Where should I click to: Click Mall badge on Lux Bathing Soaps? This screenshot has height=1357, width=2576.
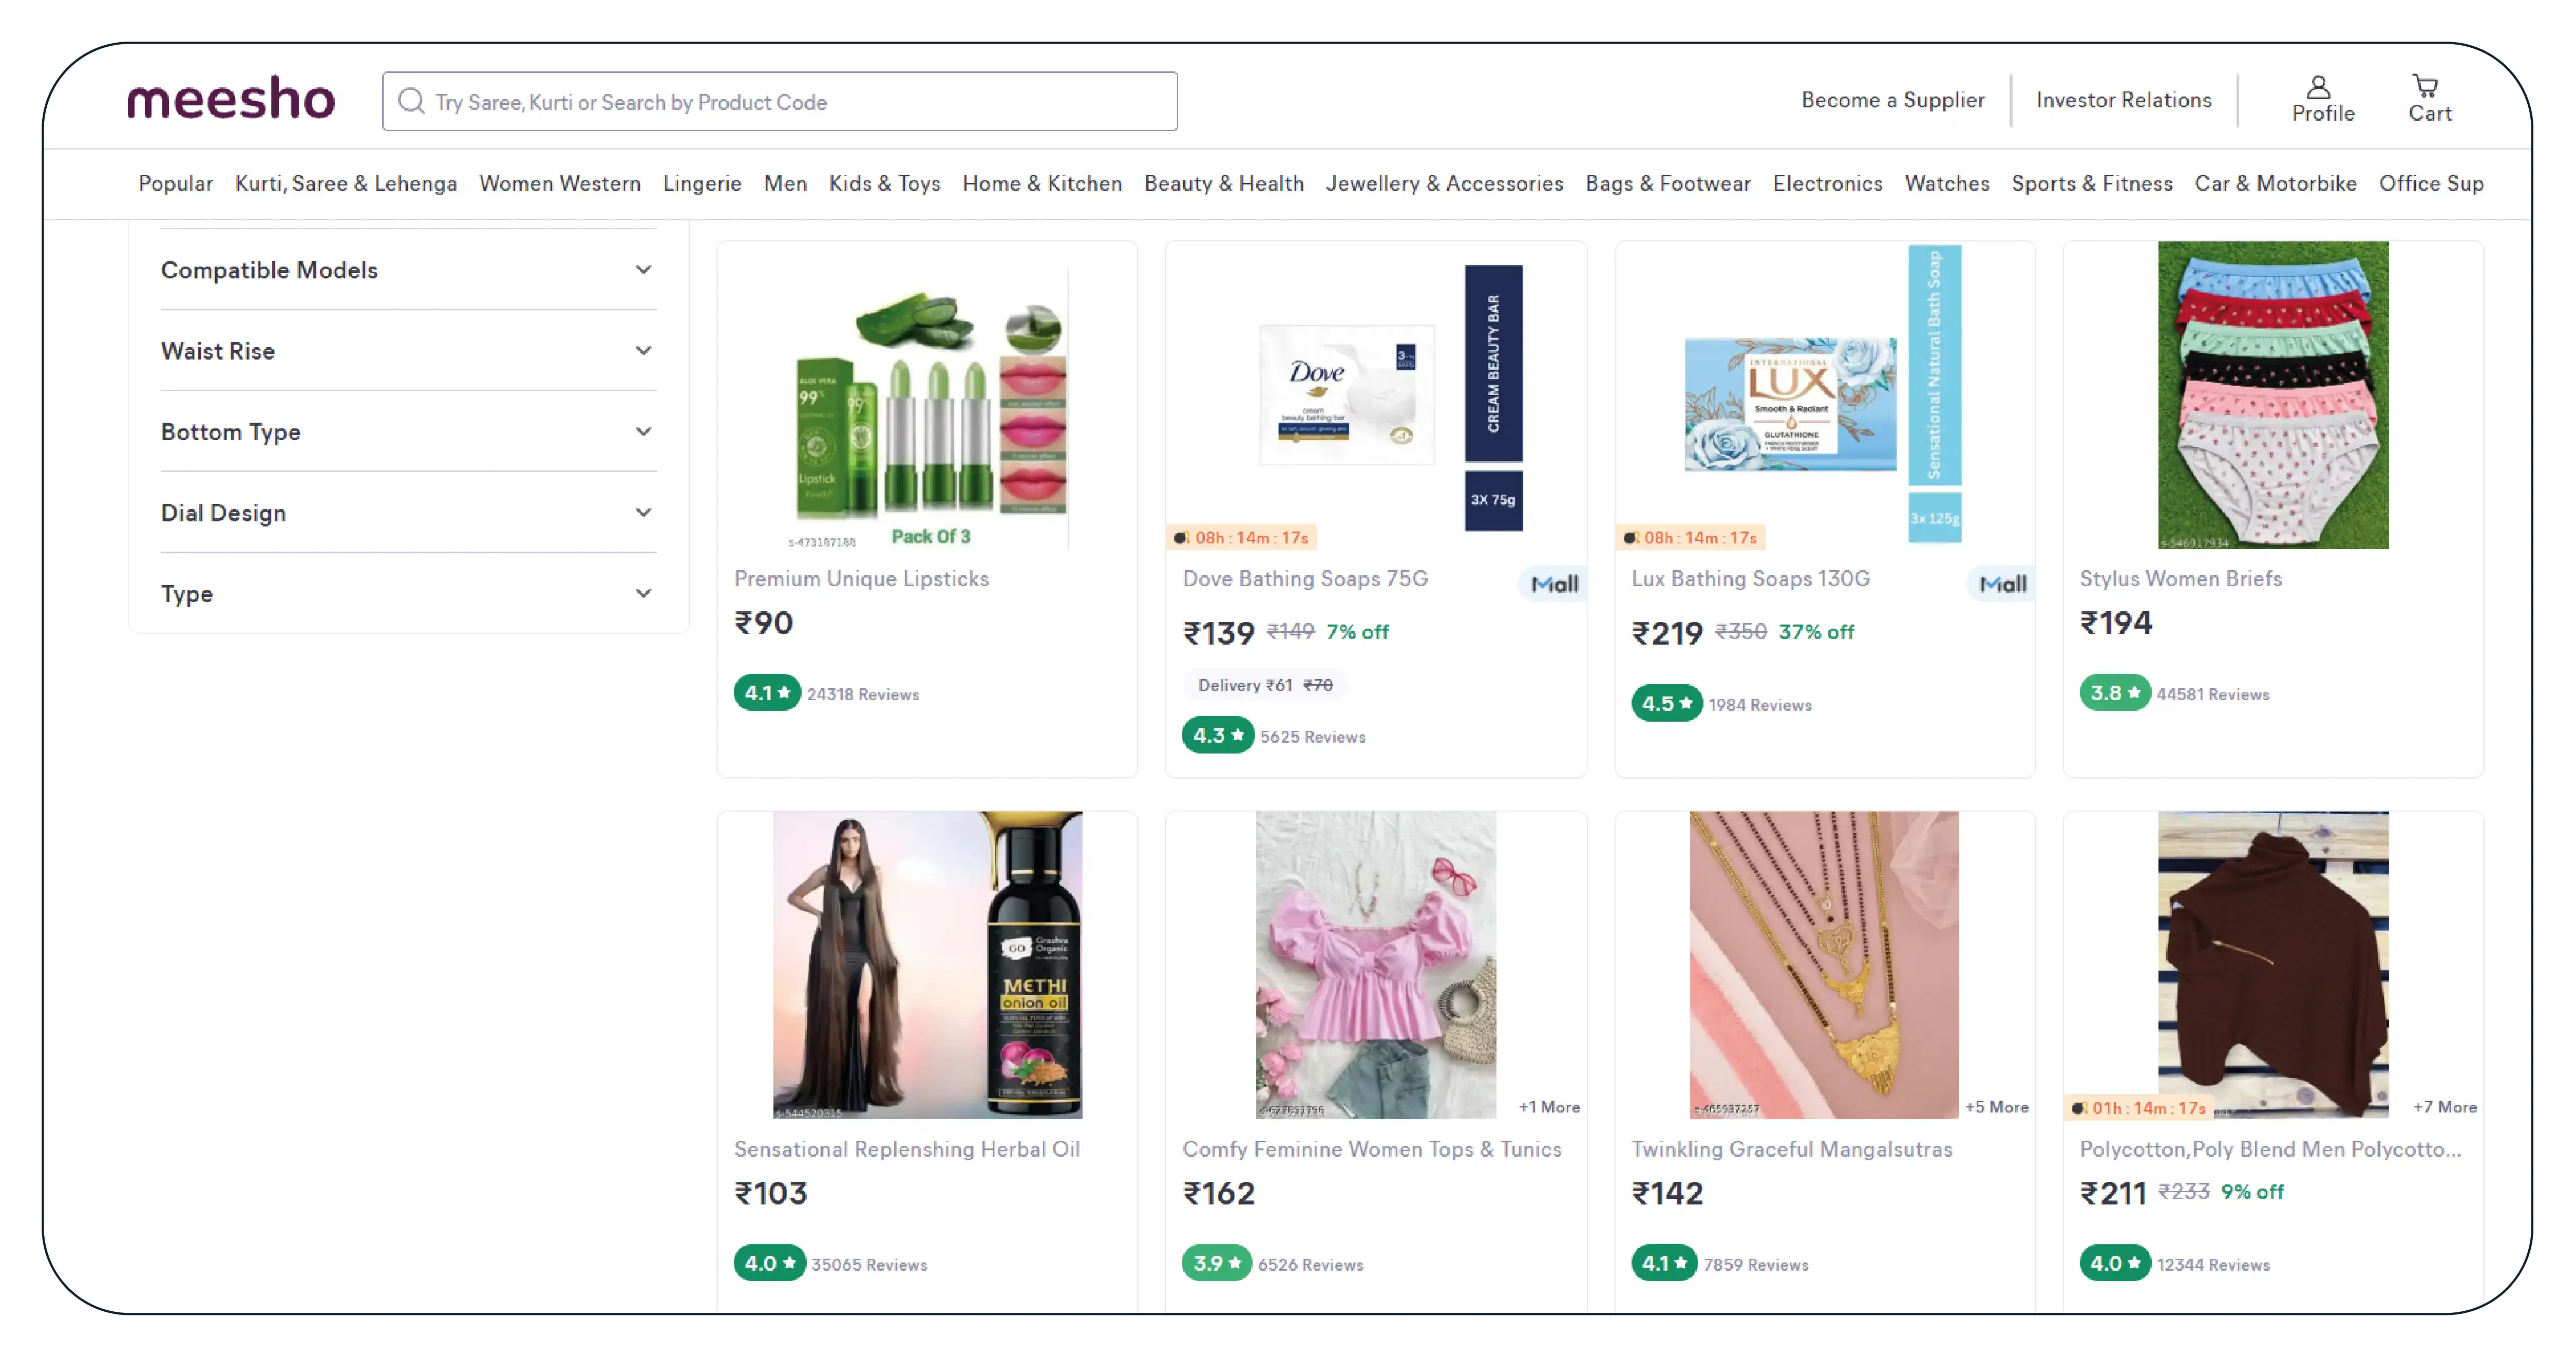(x=2002, y=584)
